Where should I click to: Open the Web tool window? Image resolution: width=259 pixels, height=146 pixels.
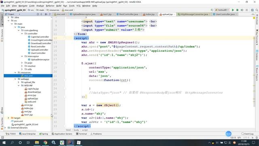2,110
